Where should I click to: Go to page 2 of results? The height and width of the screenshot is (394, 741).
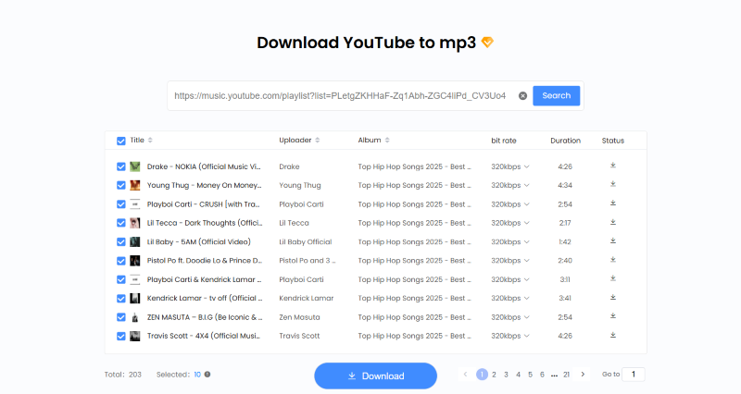(494, 375)
